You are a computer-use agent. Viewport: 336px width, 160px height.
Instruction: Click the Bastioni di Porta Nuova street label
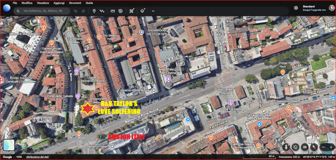click(x=142, y=116)
